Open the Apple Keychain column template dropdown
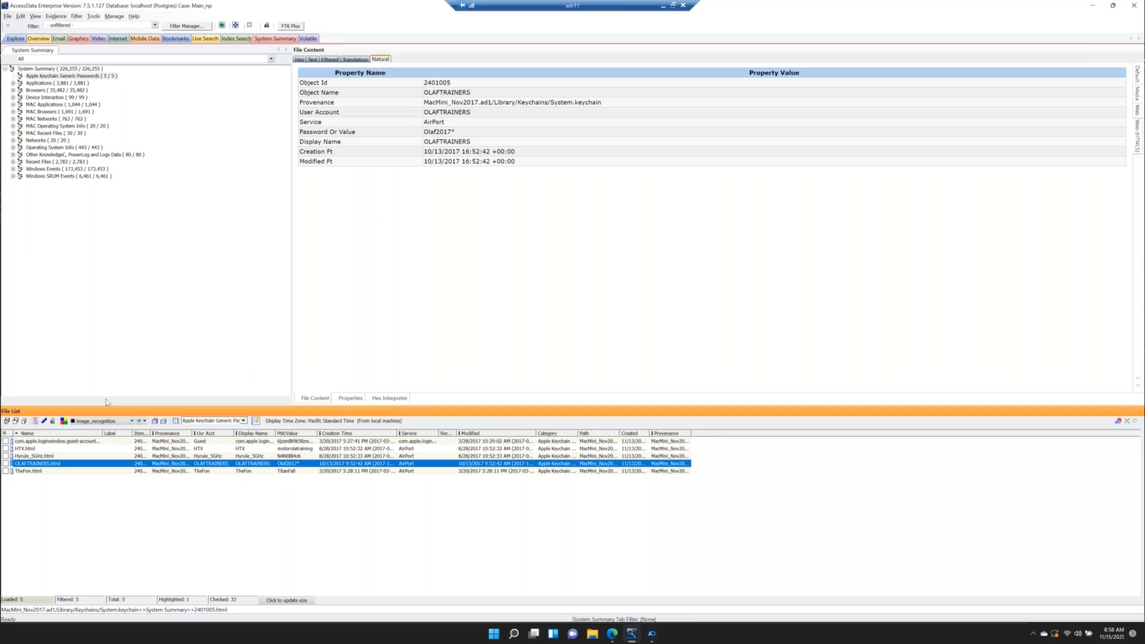Screen dimensions: 1145x644 (x=243, y=421)
